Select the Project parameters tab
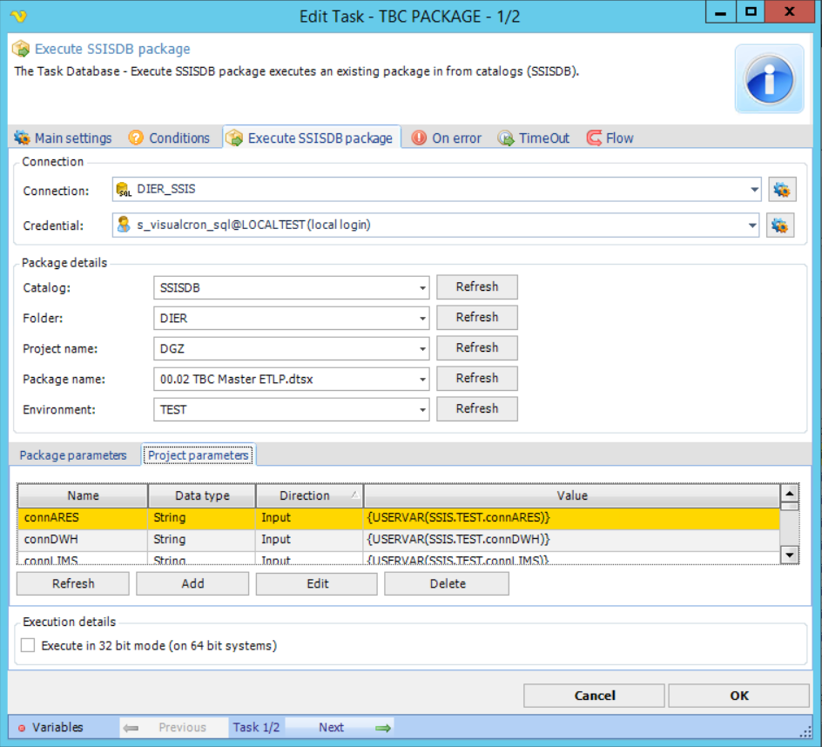 [199, 455]
